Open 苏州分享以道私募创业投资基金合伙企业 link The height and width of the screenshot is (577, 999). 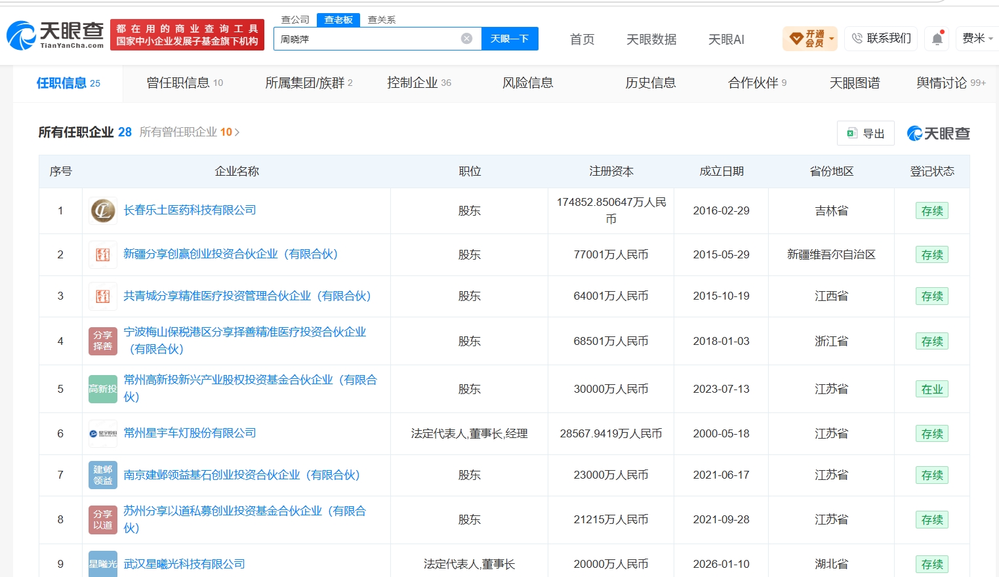245,519
